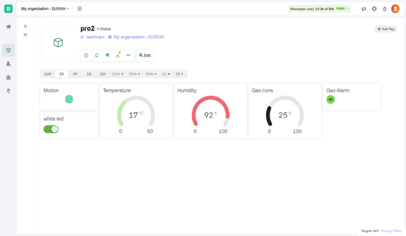Open notifications bell in top bar
Screen dimensions: 406x236
pyautogui.click(x=385, y=9)
